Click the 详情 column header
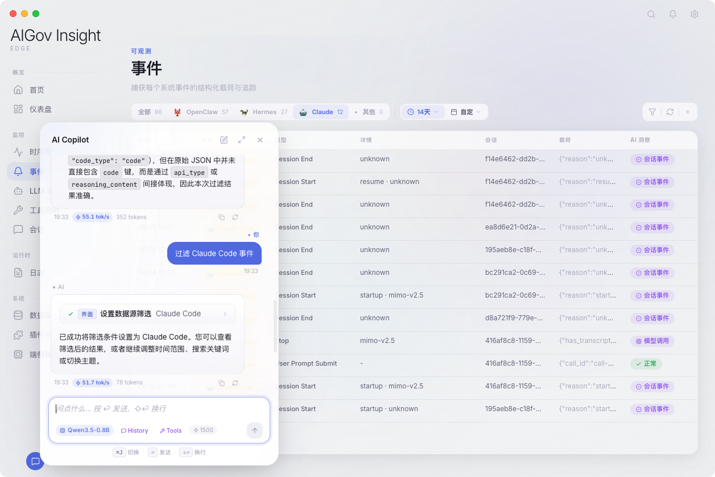The height and width of the screenshot is (477, 715). [366, 140]
